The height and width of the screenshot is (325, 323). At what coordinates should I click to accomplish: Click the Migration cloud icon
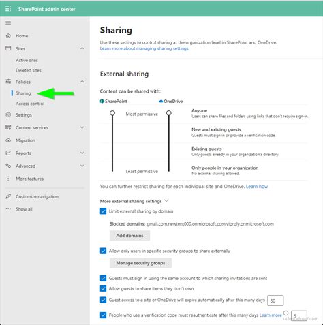click(x=8, y=140)
